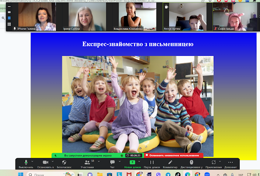Open Дистанционное управление mouse control
This screenshot has height=176, width=260.
[x=191, y=164]
